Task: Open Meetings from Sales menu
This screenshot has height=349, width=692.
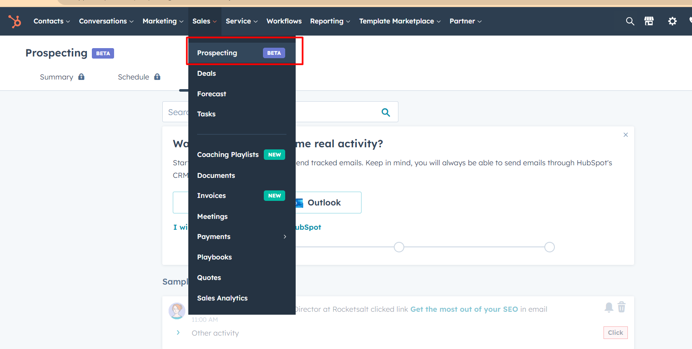Action: [x=242, y=216]
